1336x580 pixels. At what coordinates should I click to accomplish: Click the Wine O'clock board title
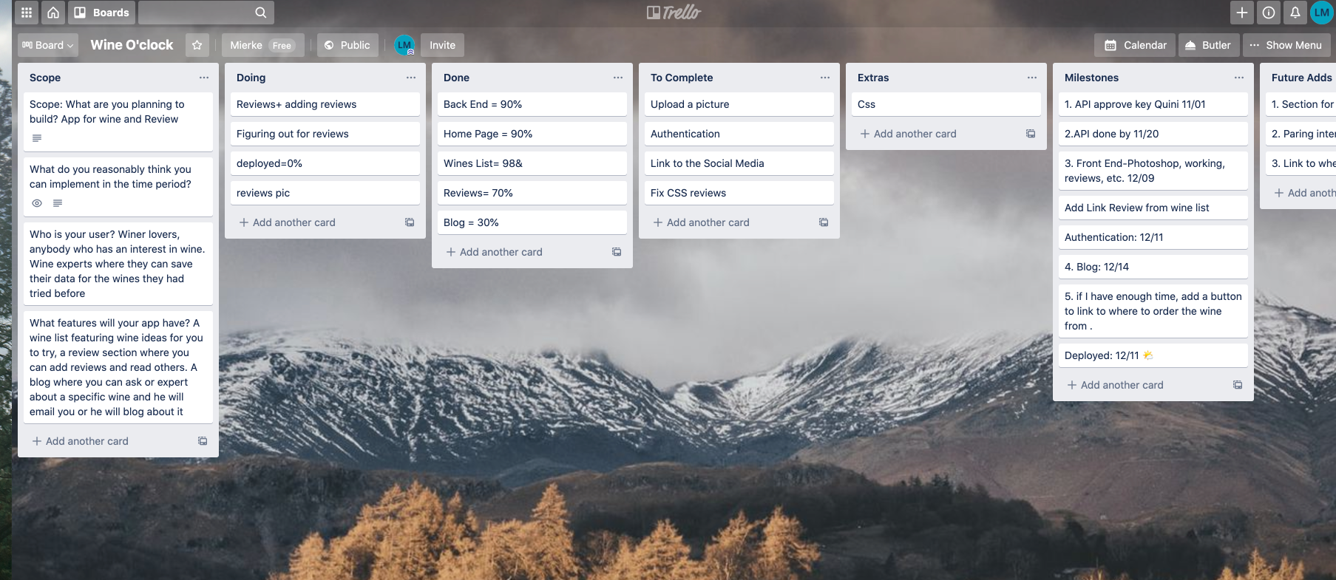(132, 45)
